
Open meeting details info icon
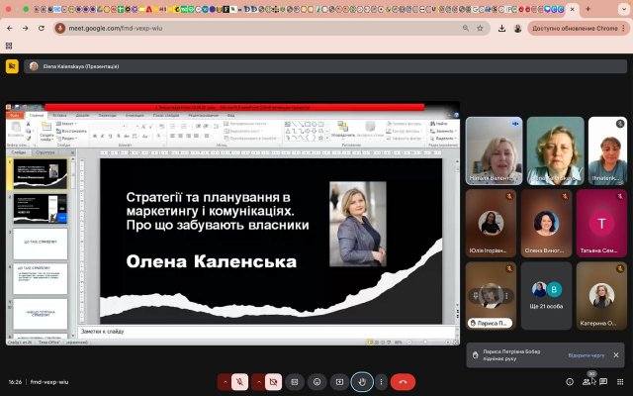coord(570,381)
